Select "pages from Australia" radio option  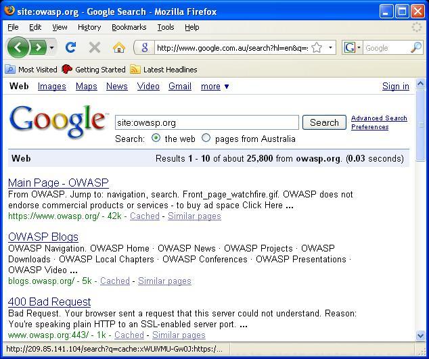click(206, 138)
